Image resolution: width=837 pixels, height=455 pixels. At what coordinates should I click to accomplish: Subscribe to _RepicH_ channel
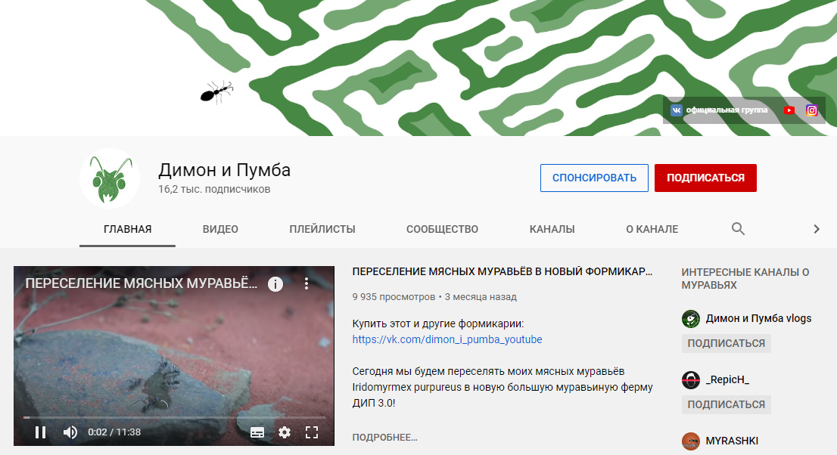click(726, 405)
